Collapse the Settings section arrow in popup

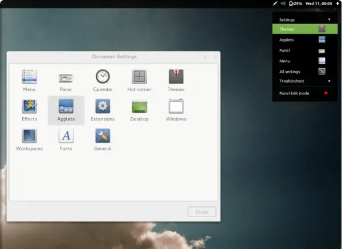click(x=329, y=19)
